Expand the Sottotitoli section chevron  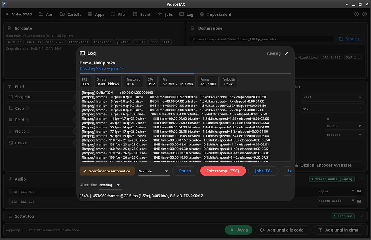(362, 216)
